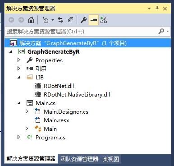Open search options dropdown arrow
Image resolution: width=174 pixels, height=166 pixels.
point(168,31)
